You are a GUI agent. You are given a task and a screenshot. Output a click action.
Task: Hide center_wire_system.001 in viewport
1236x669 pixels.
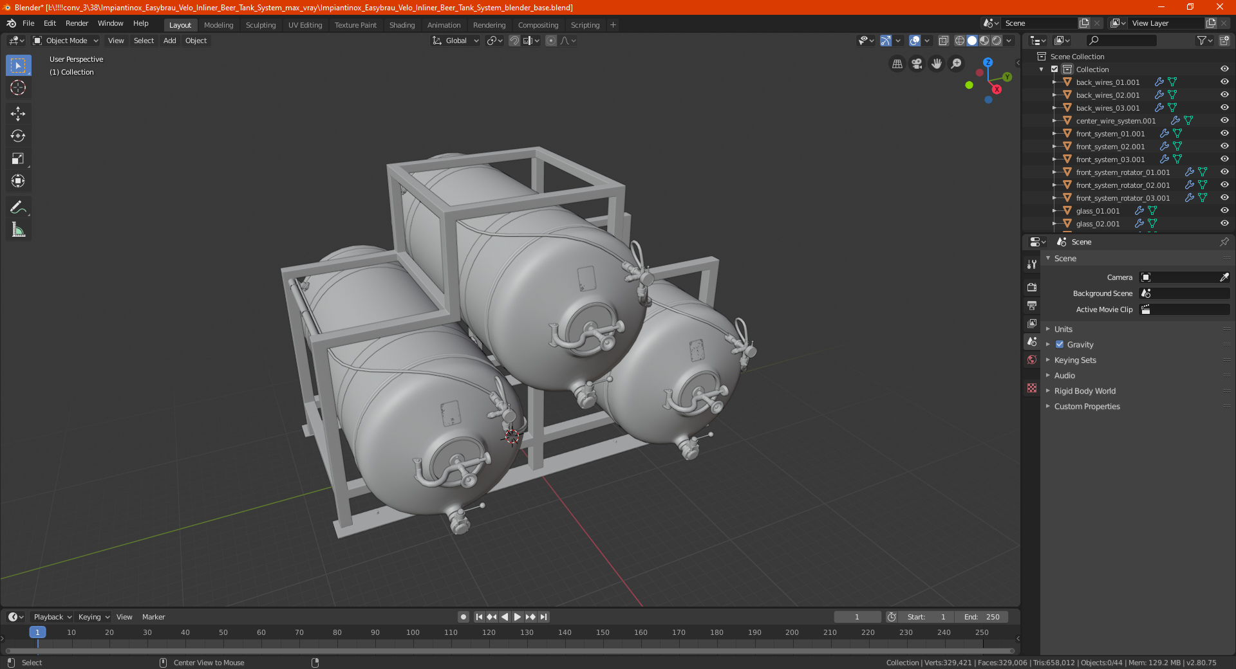pos(1224,121)
